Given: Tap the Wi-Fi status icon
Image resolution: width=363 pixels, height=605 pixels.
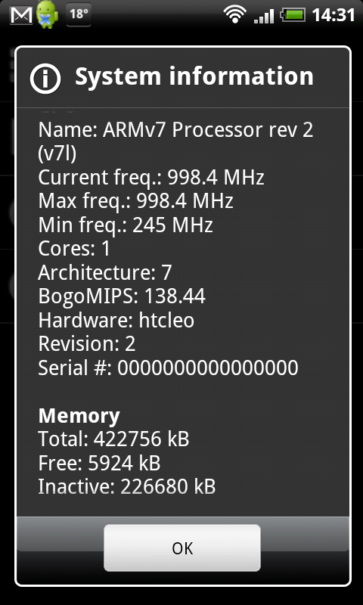Looking at the screenshot, I should point(234,14).
